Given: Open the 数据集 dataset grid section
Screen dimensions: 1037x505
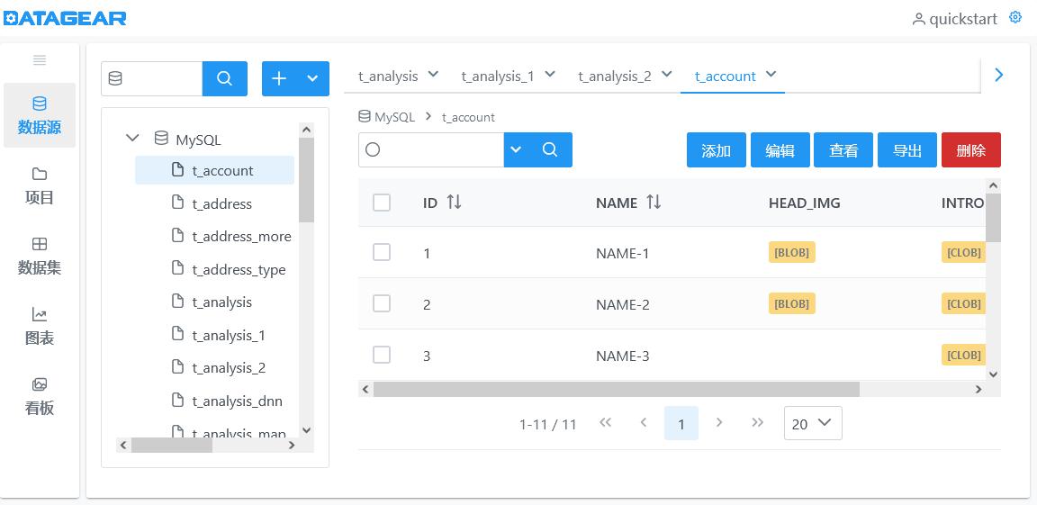Looking at the screenshot, I should coord(40,256).
